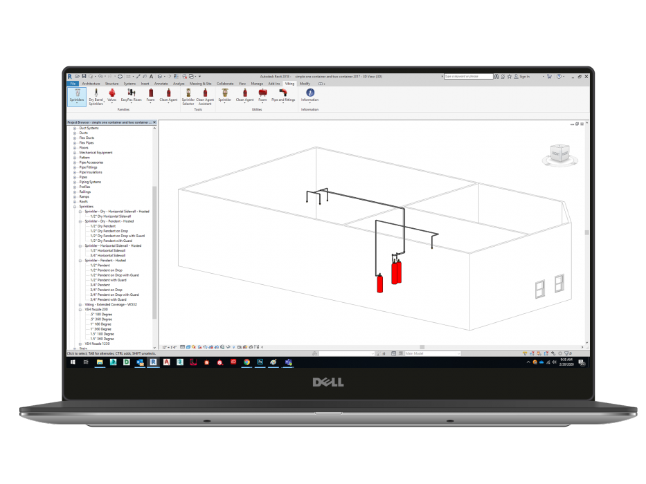Open the Main Model workset dropdown

tap(433, 353)
